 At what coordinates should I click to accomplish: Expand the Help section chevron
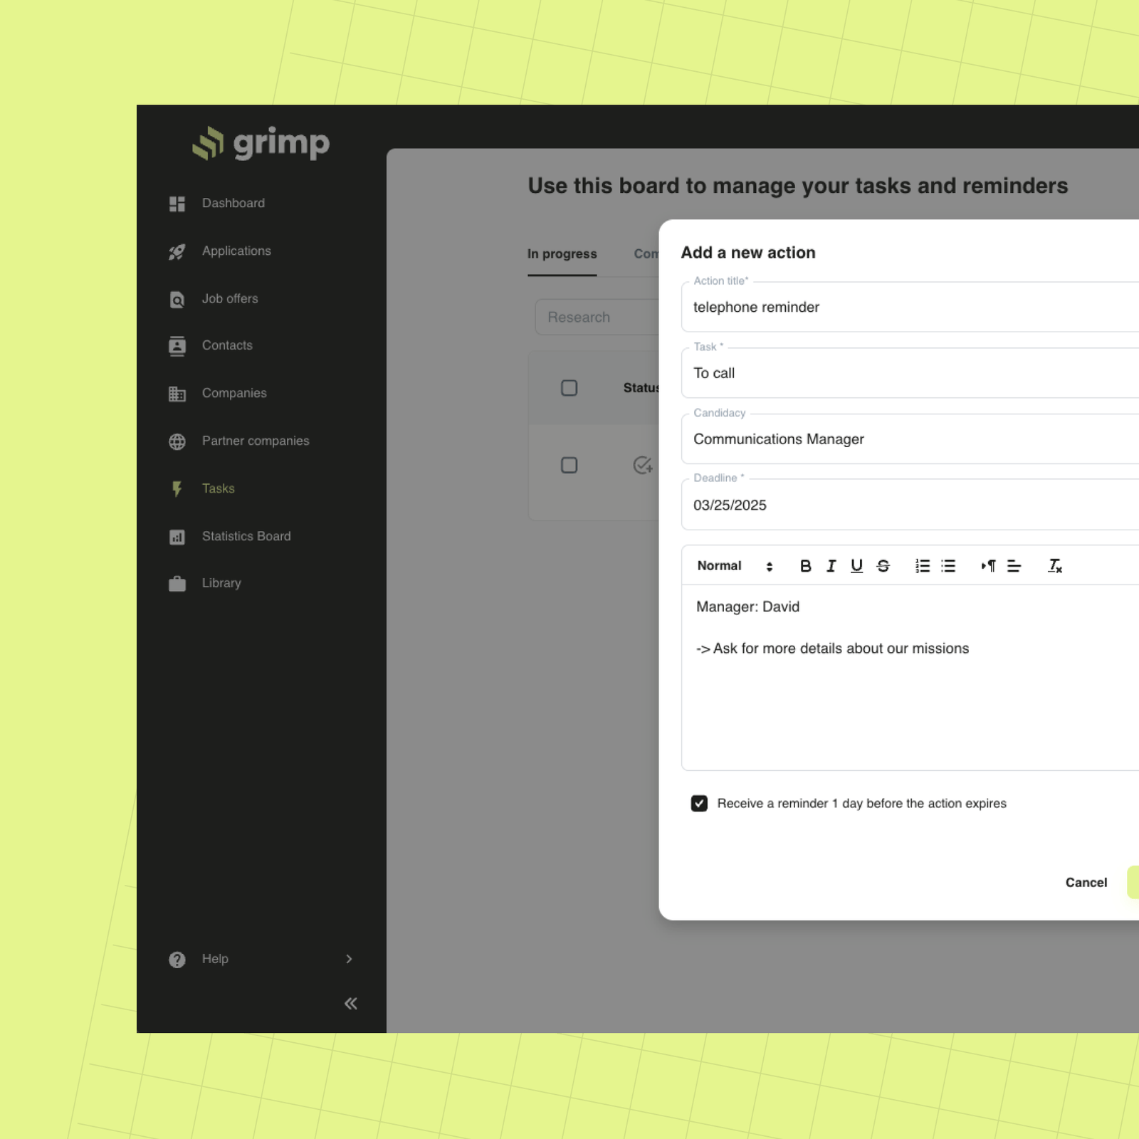[x=350, y=959]
